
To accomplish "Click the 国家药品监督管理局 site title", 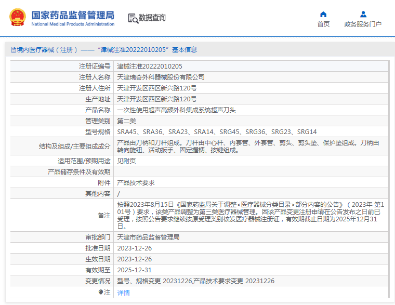I will pyautogui.click(x=73, y=15).
